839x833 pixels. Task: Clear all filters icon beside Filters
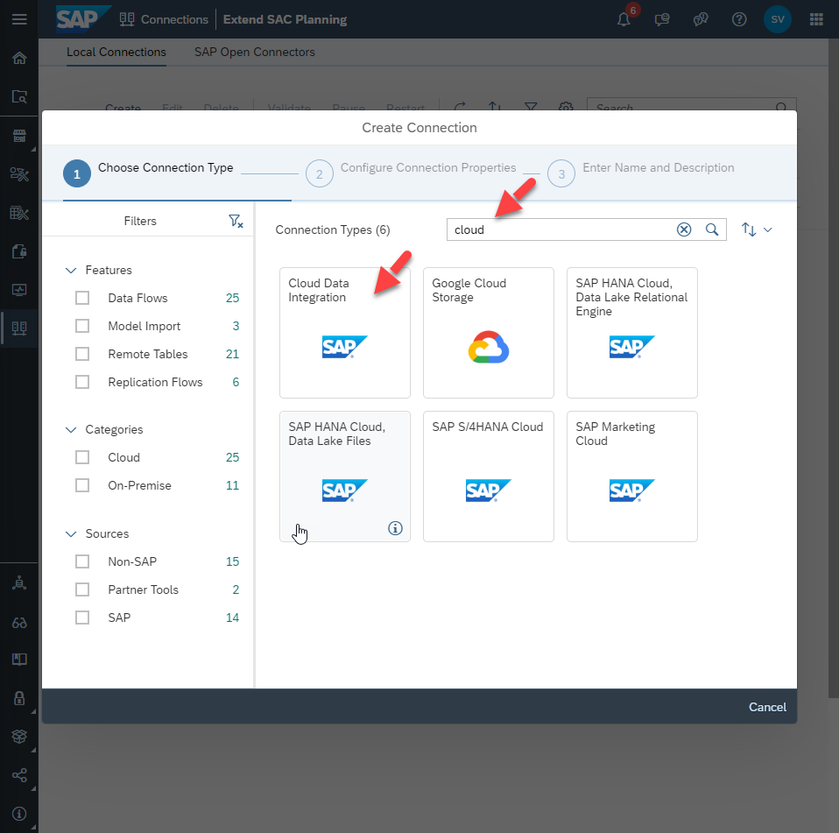coord(236,221)
